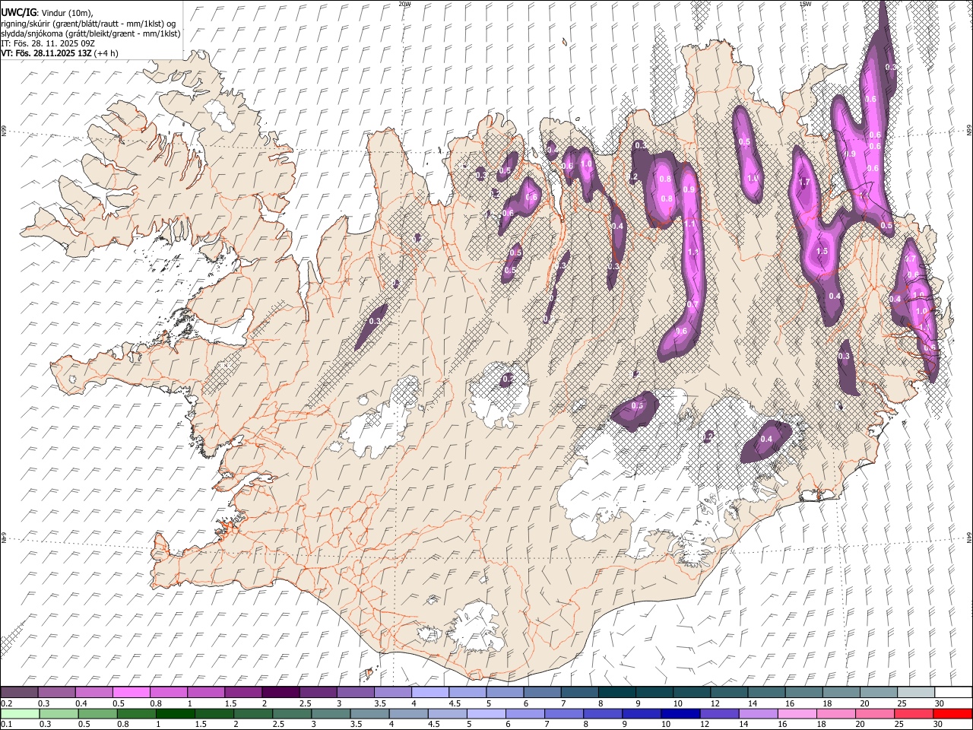Select pale green rain legend swatch at 0.1
Viewport: 973px width, 730px height.
click(x=21, y=714)
